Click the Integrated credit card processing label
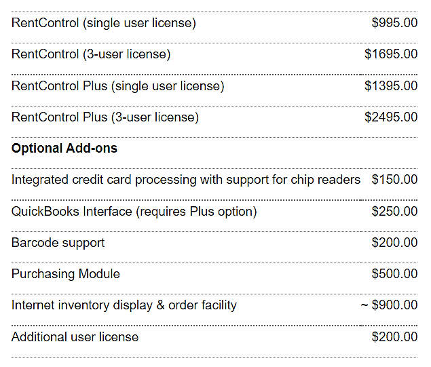Screen dimensions: 431x367 (x=186, y=180)
